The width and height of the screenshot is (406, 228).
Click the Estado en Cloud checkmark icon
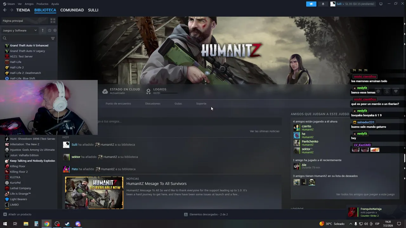[105, 91]
